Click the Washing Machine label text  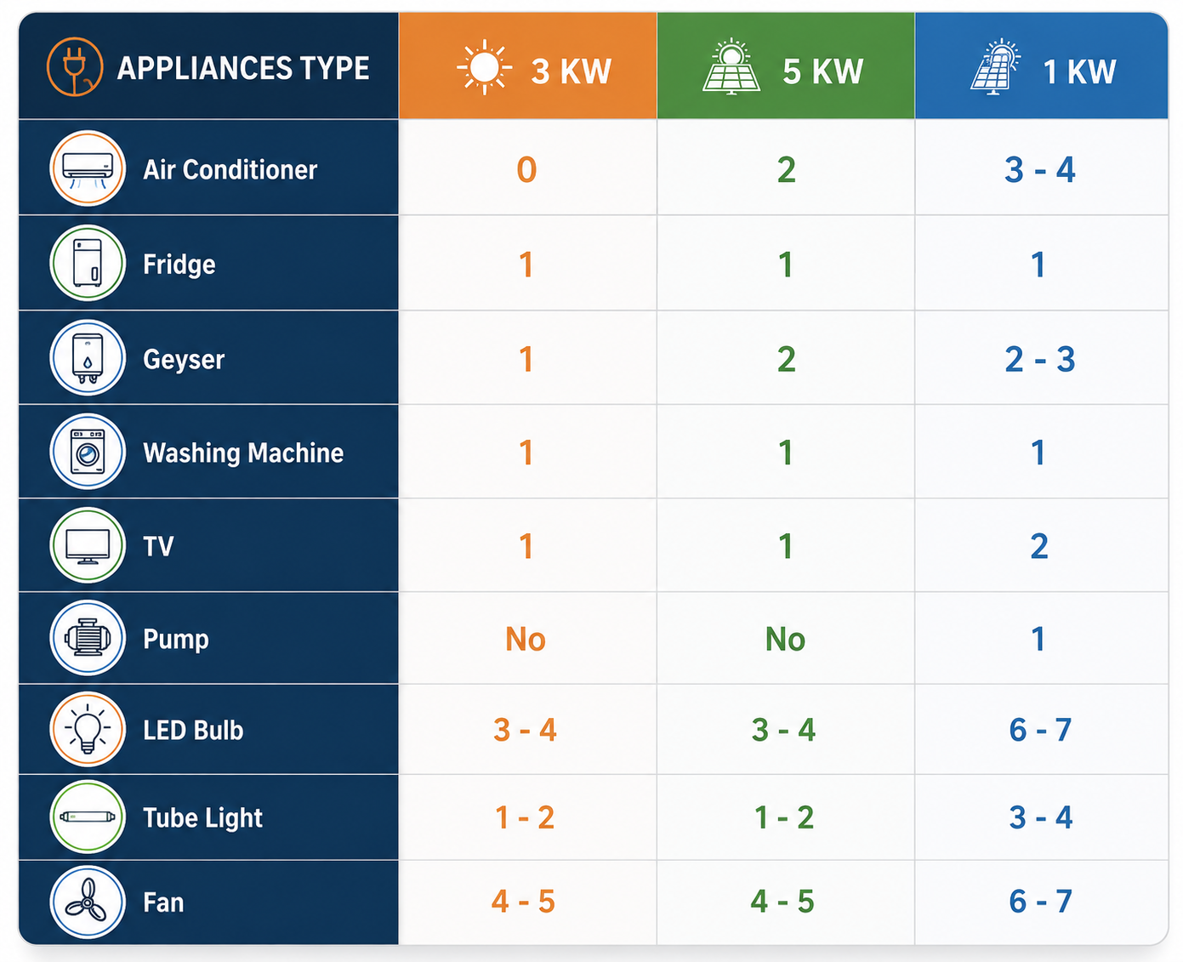243,453
